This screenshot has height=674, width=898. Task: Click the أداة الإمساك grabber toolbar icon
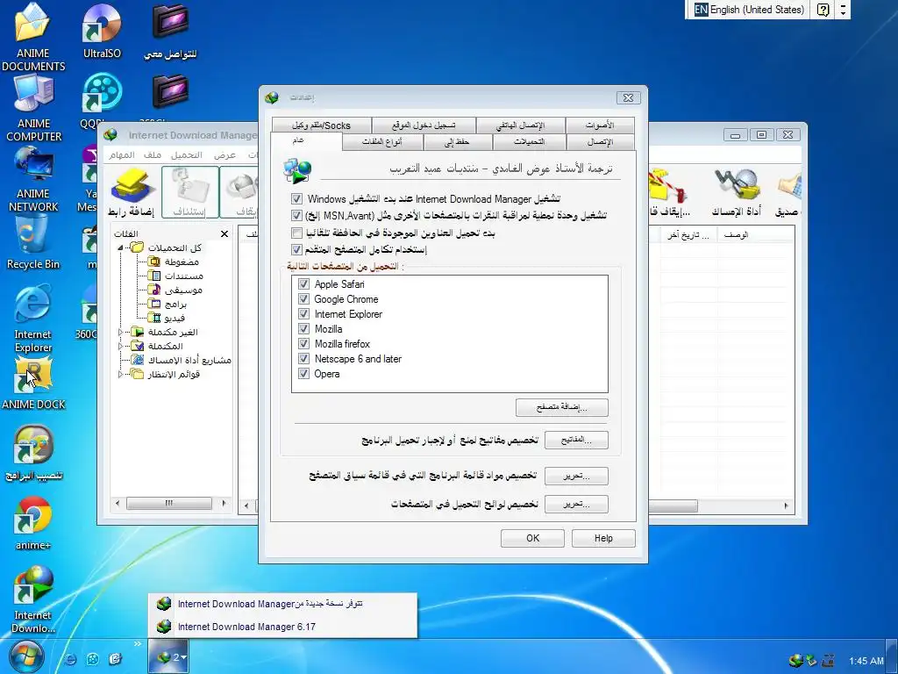(736, 192)
